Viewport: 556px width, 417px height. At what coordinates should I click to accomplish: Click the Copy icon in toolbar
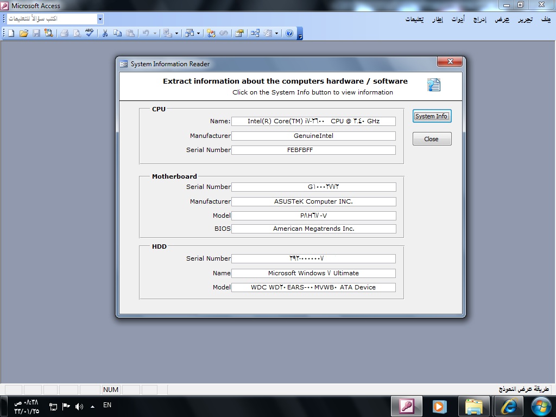click(x=117, y=33)
